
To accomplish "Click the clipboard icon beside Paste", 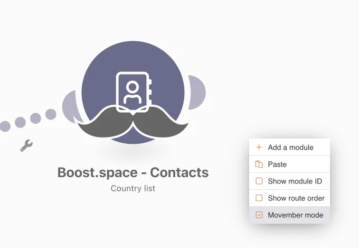I will [x=259, y=164].
